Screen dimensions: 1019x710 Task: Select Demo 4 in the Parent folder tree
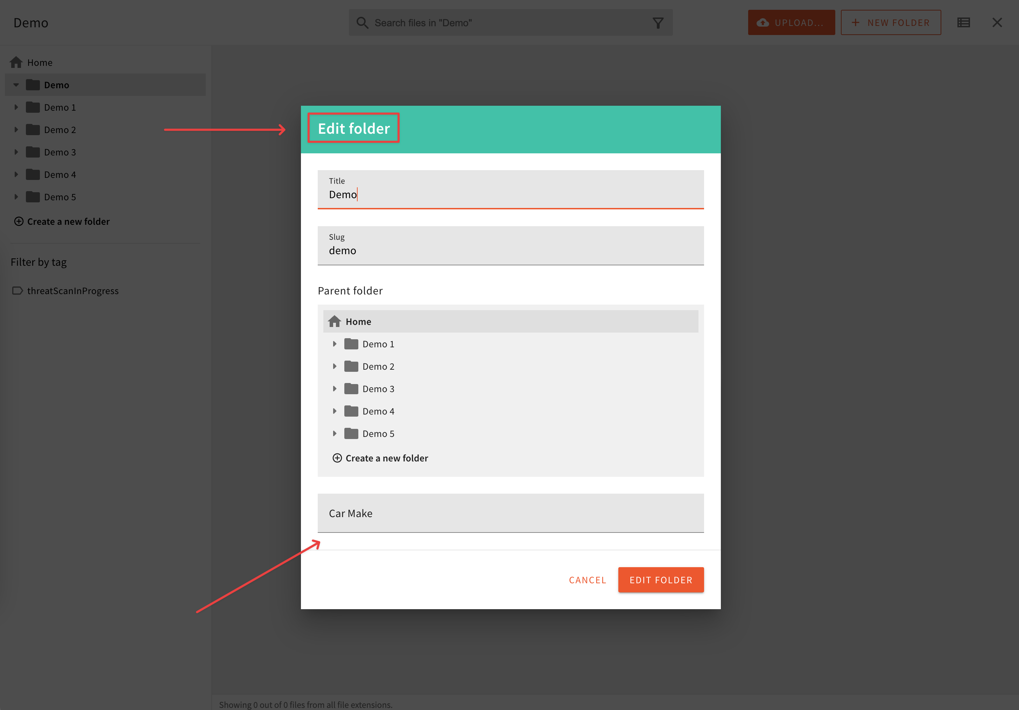tap(378, 411)
